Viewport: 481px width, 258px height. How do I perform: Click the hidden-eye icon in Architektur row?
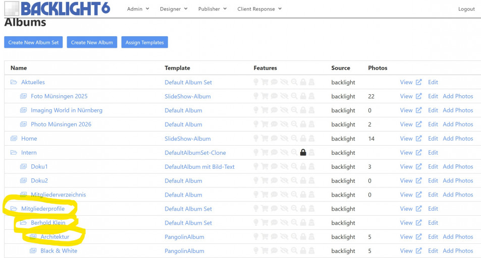click(284, 237)
